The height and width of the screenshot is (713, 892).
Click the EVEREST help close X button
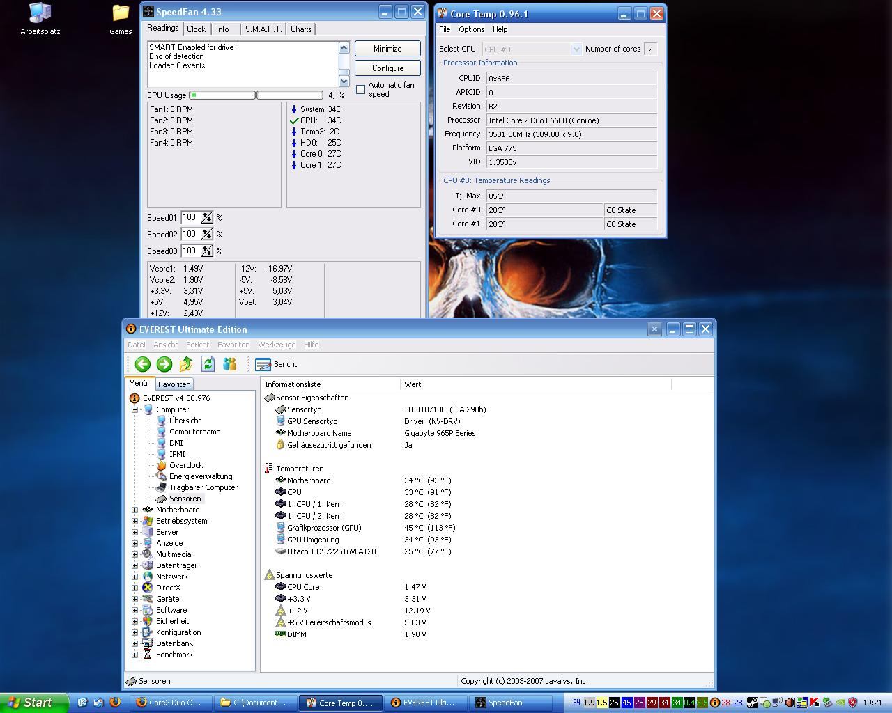[x=654, y=329]
